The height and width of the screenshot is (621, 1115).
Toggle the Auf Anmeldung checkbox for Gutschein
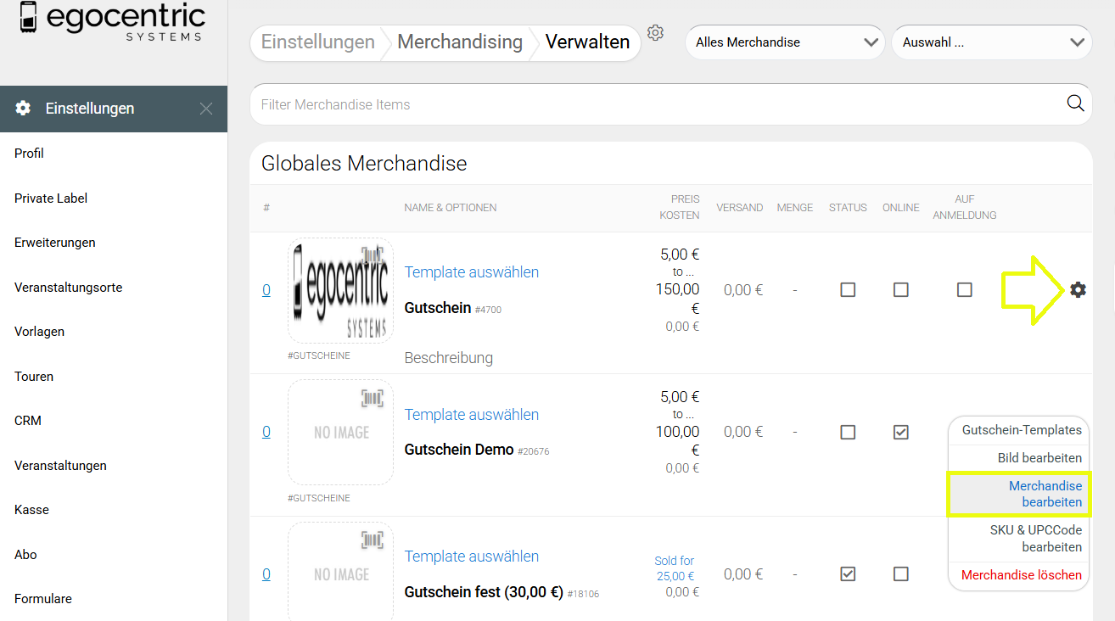[x=964, y=290]
